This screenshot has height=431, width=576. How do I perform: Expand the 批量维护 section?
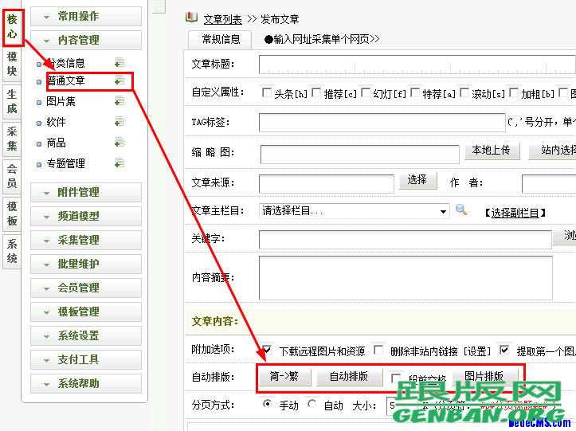tap(85, 264)
